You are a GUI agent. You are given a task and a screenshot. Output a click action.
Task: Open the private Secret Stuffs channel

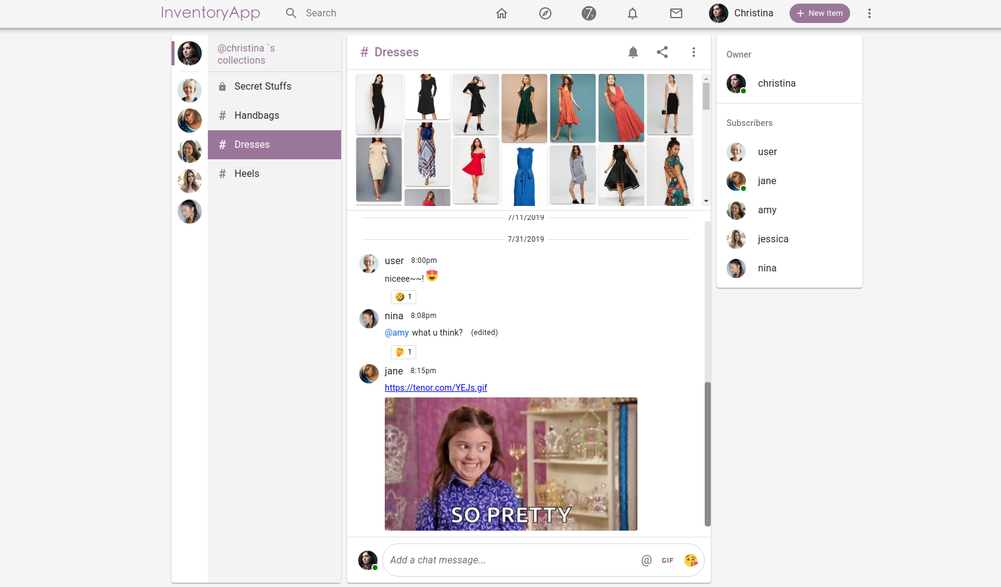[262, 86]
